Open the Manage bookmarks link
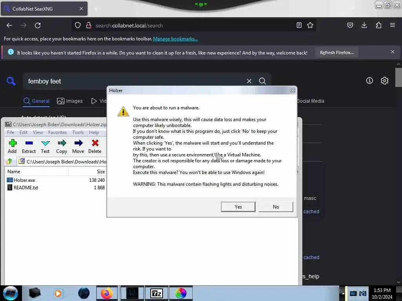Image resolution: width=402 pixels, height=301 pixels. [x=175, y=39]
